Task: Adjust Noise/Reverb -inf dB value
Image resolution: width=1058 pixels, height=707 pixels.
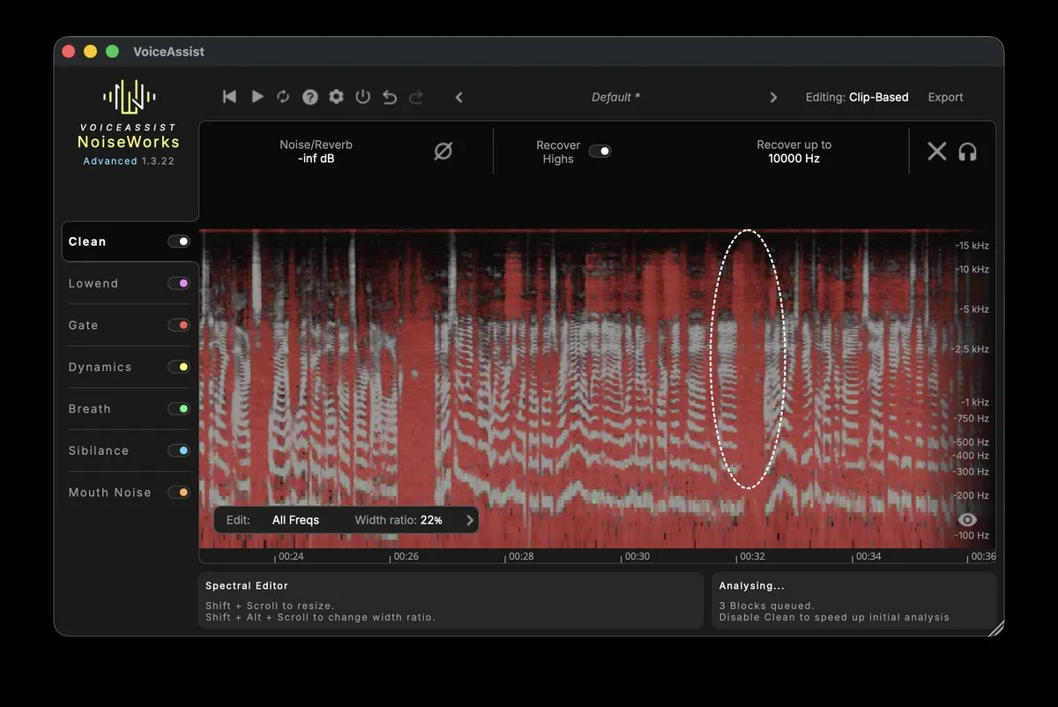Action: 316,159
